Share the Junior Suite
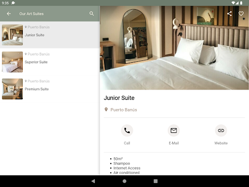The width and height of the screenshot is (249, 187). (229, 14)
